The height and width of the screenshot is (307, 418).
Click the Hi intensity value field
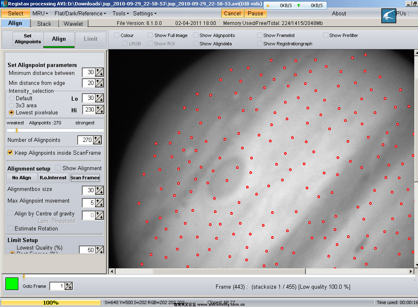[89, 109]
